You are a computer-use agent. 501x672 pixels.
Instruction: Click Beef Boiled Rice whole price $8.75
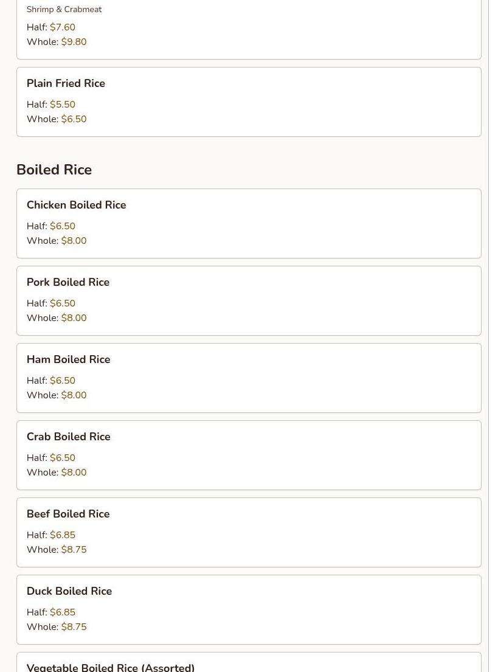[x=74, y=550]
